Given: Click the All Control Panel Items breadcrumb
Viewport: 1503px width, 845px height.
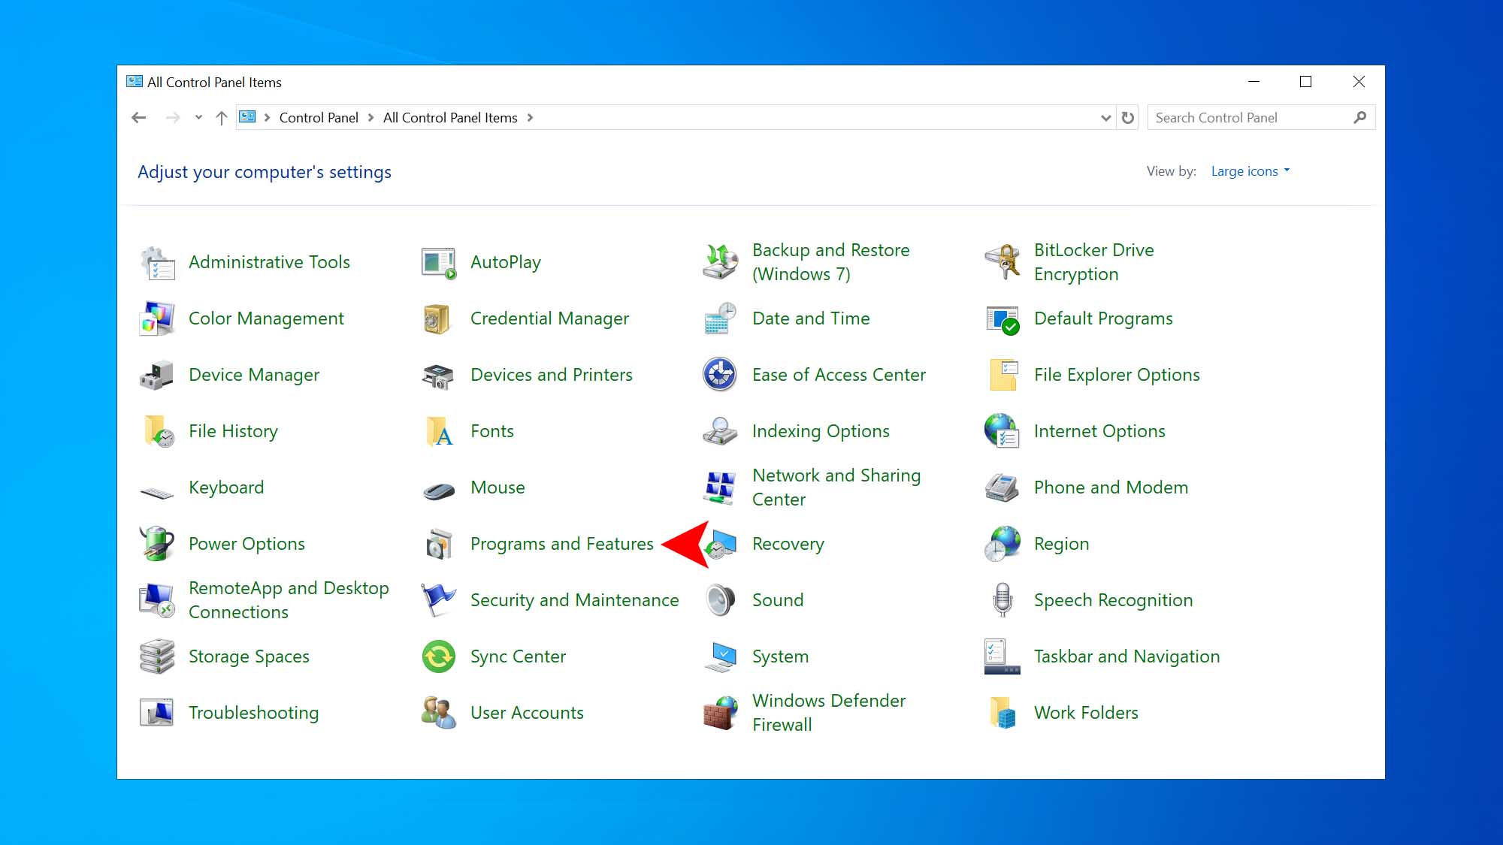Looking at the screenshot, I should [450, 118].
